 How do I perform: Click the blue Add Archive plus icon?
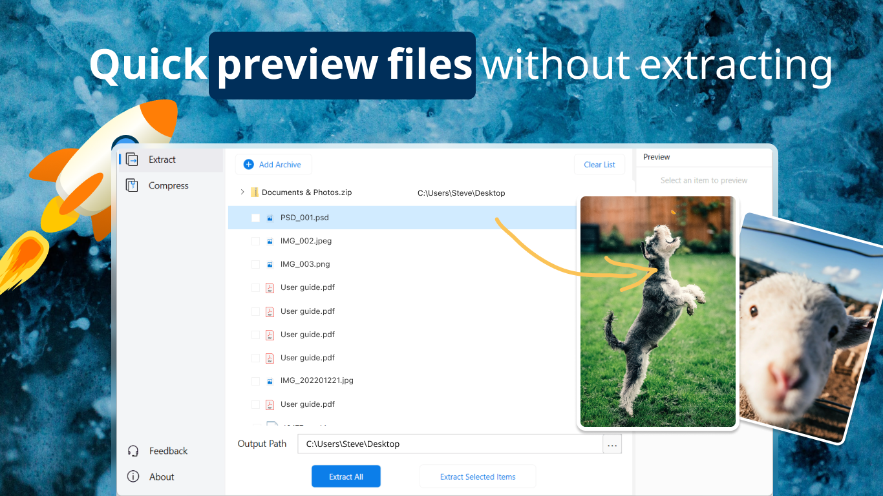[248, 164]
